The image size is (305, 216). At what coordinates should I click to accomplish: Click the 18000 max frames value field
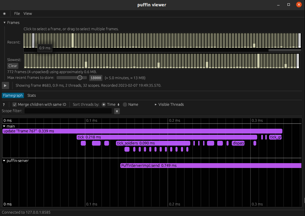[96, 78]
